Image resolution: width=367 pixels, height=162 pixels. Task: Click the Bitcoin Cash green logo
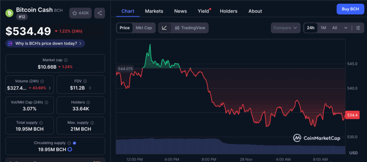pos(9,13)
